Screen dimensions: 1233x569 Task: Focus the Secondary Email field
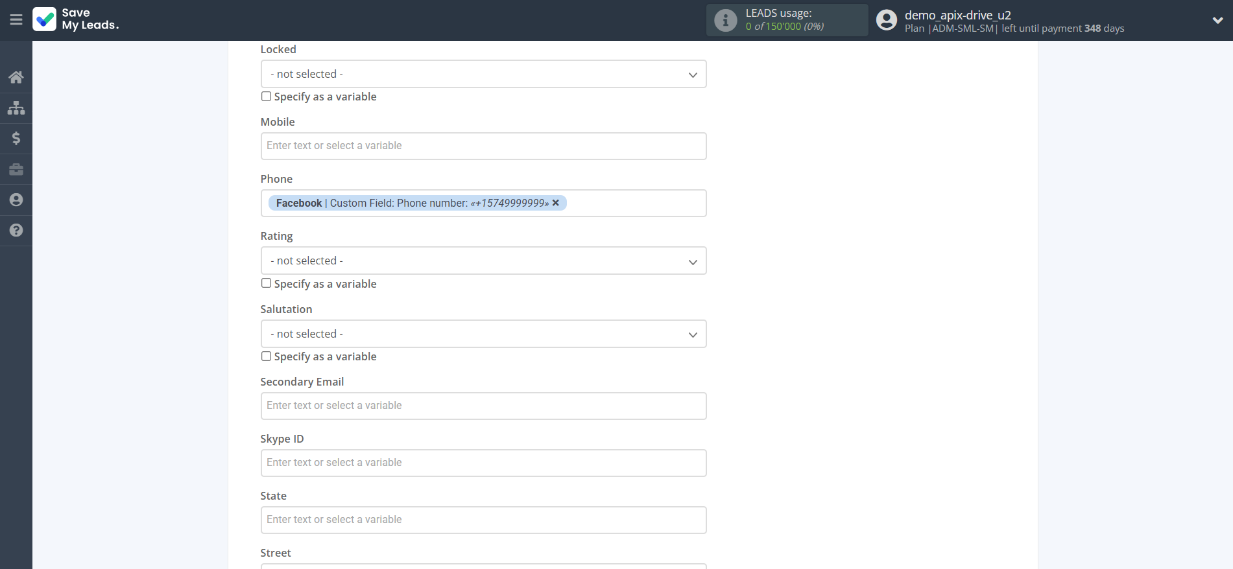click(x=483, y=406)
